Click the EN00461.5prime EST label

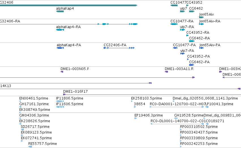34,98
